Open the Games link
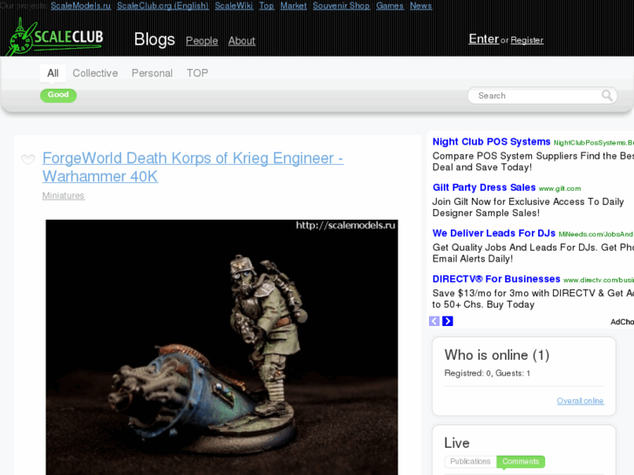 [x=390, y=5]
